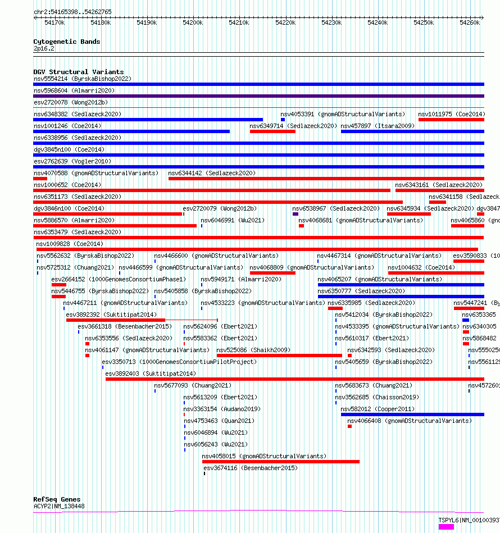Select nsv6353479 (Sedlazeck2020) label

78,232
